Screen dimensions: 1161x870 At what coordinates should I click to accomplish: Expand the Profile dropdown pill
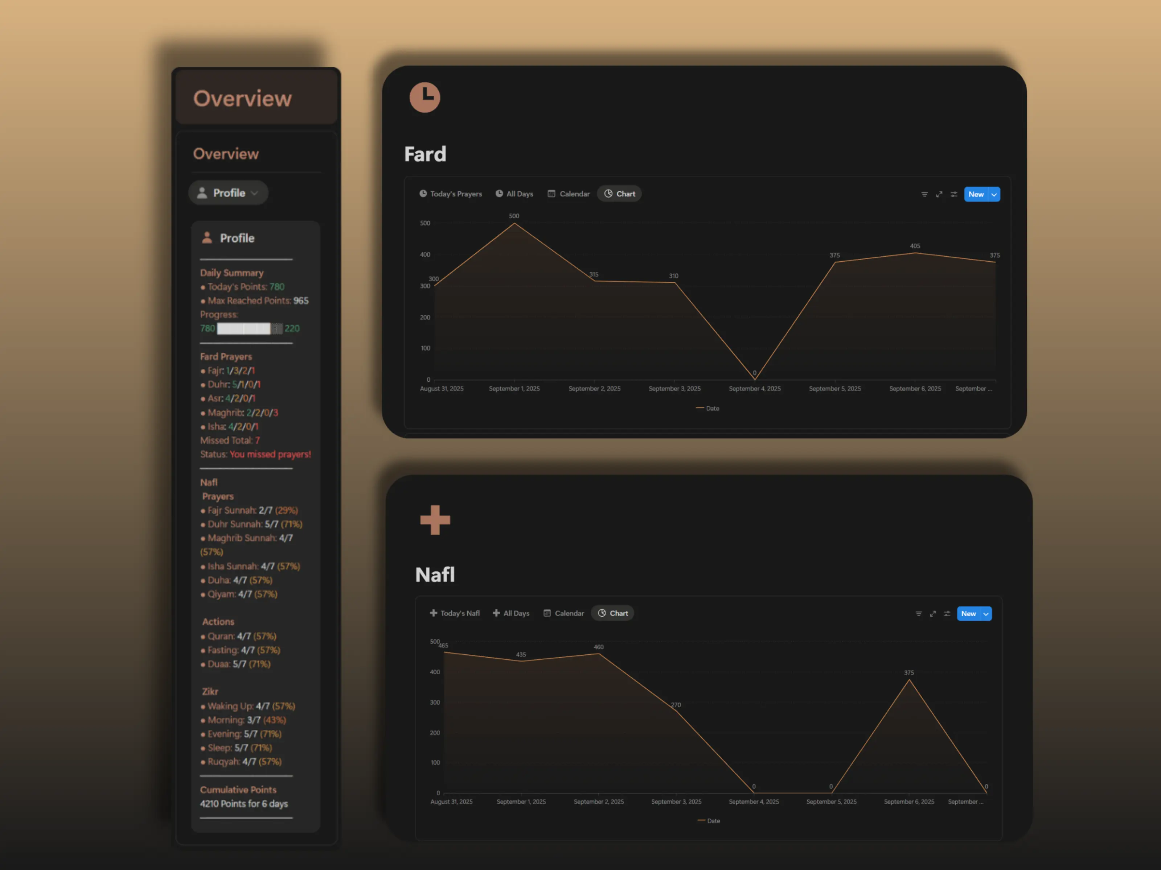coord(228,193)
